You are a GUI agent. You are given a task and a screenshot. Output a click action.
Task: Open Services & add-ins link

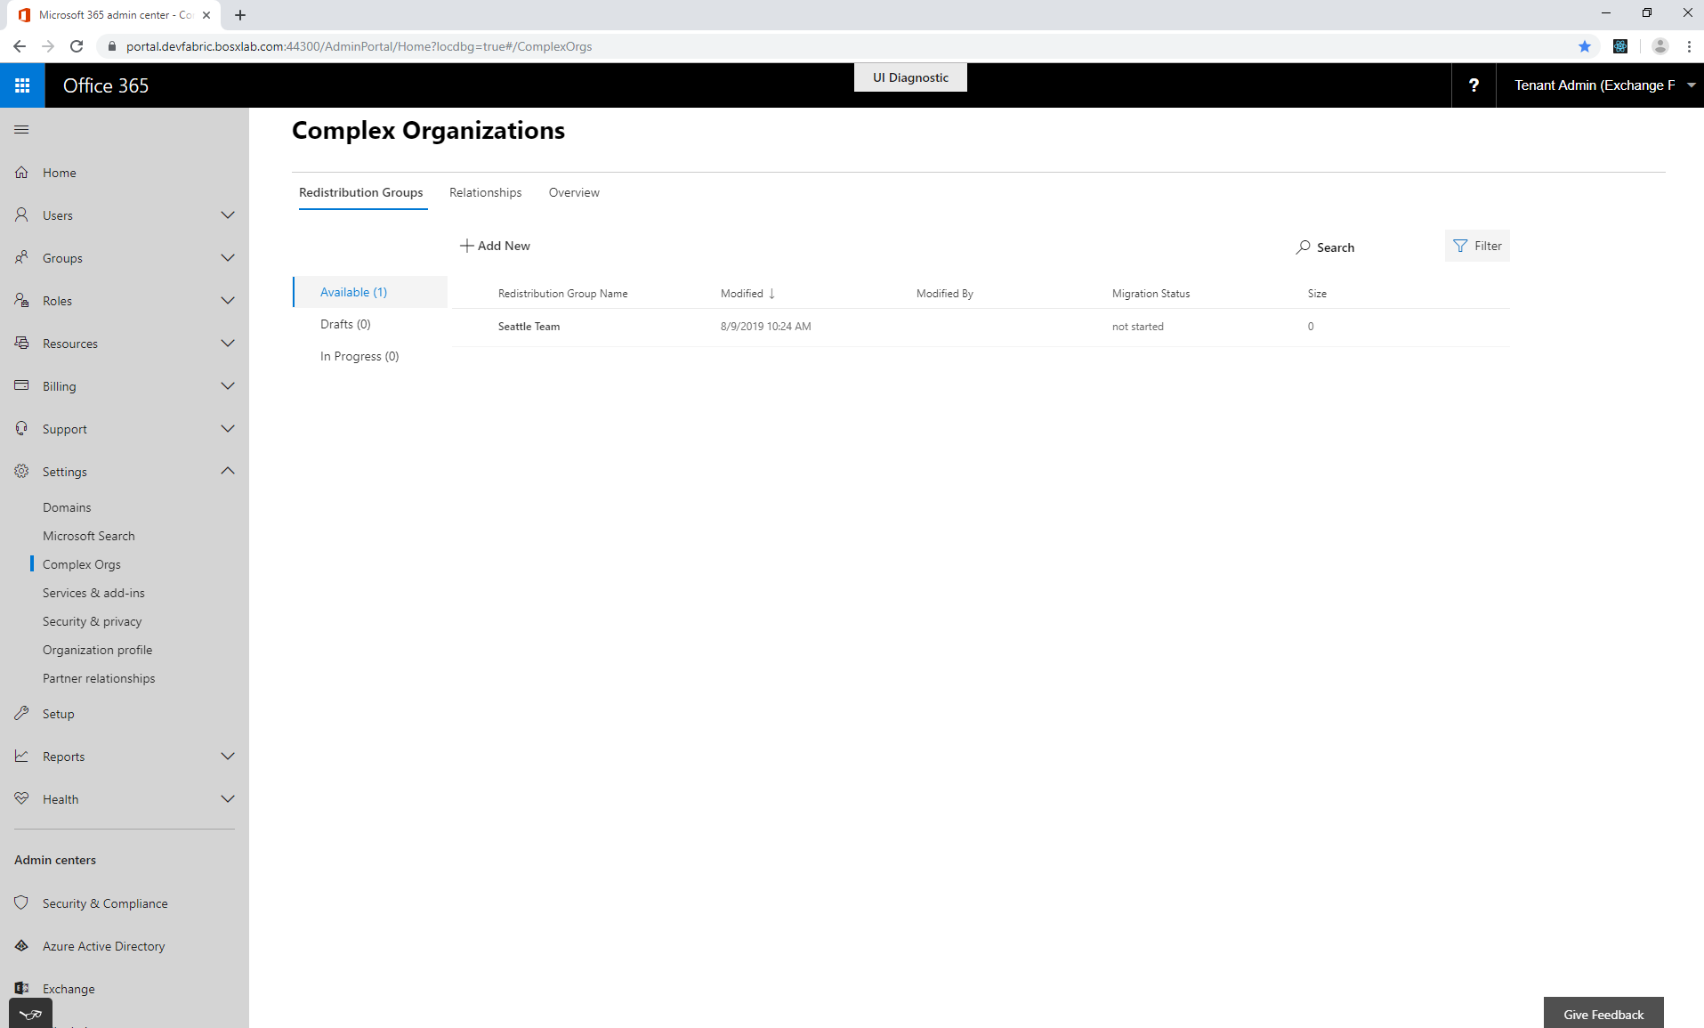click(93, 593)
